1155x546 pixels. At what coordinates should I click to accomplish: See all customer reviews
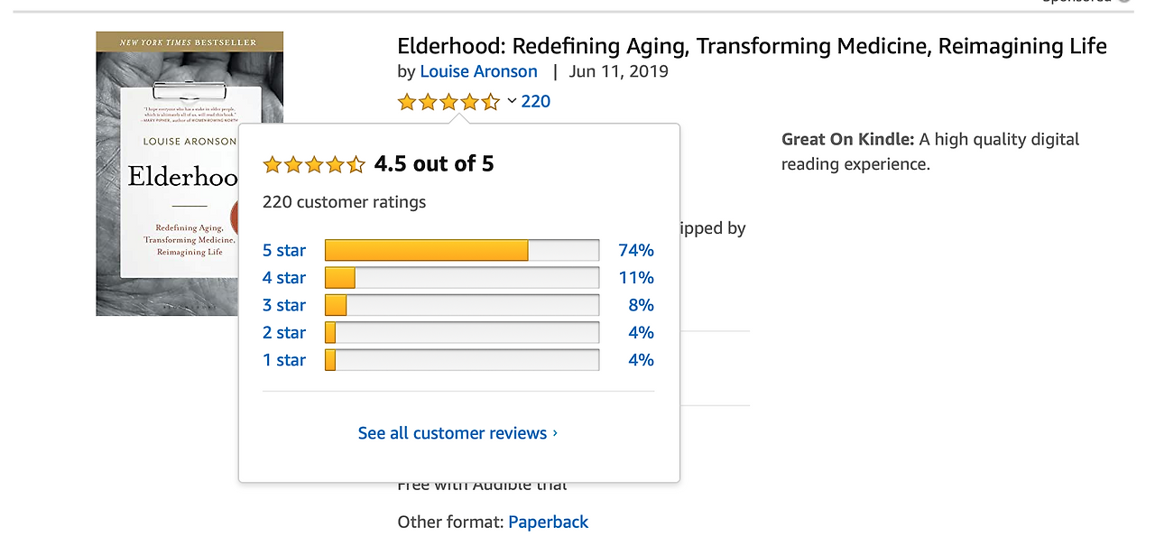tap(457, 433)
